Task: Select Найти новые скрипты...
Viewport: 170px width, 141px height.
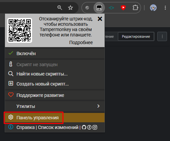Action: [x=55, y=74]
